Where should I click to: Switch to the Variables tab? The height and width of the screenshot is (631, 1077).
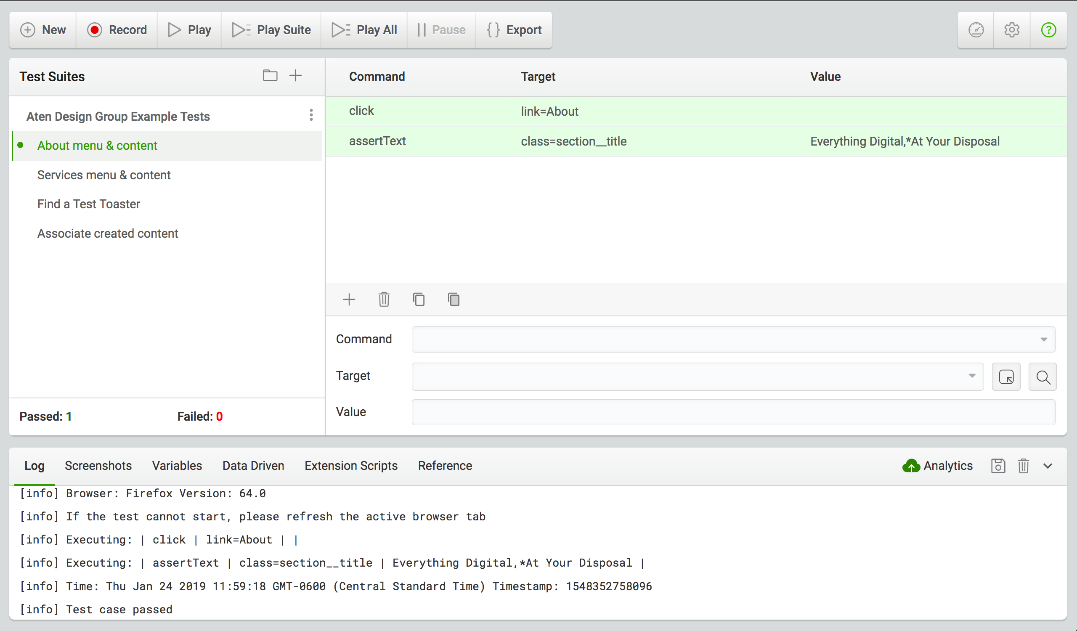click(x=177, y=466)
